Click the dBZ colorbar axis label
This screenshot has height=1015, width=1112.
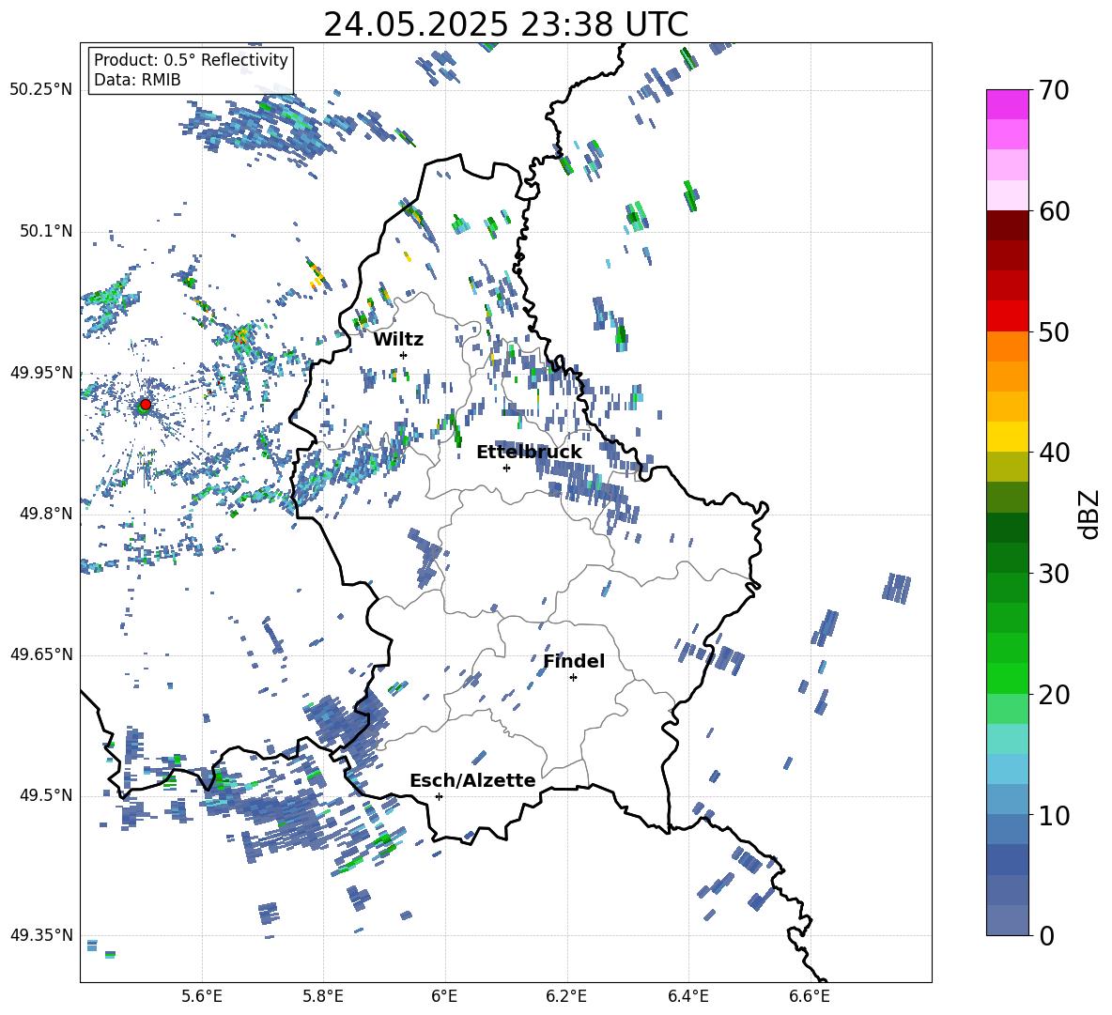click(x=1090, y=514)
